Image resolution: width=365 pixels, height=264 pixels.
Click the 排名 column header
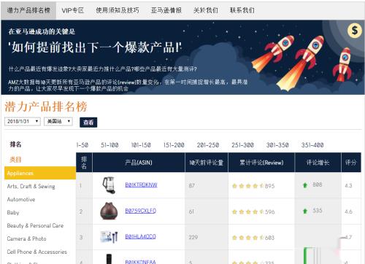[84, 163]
